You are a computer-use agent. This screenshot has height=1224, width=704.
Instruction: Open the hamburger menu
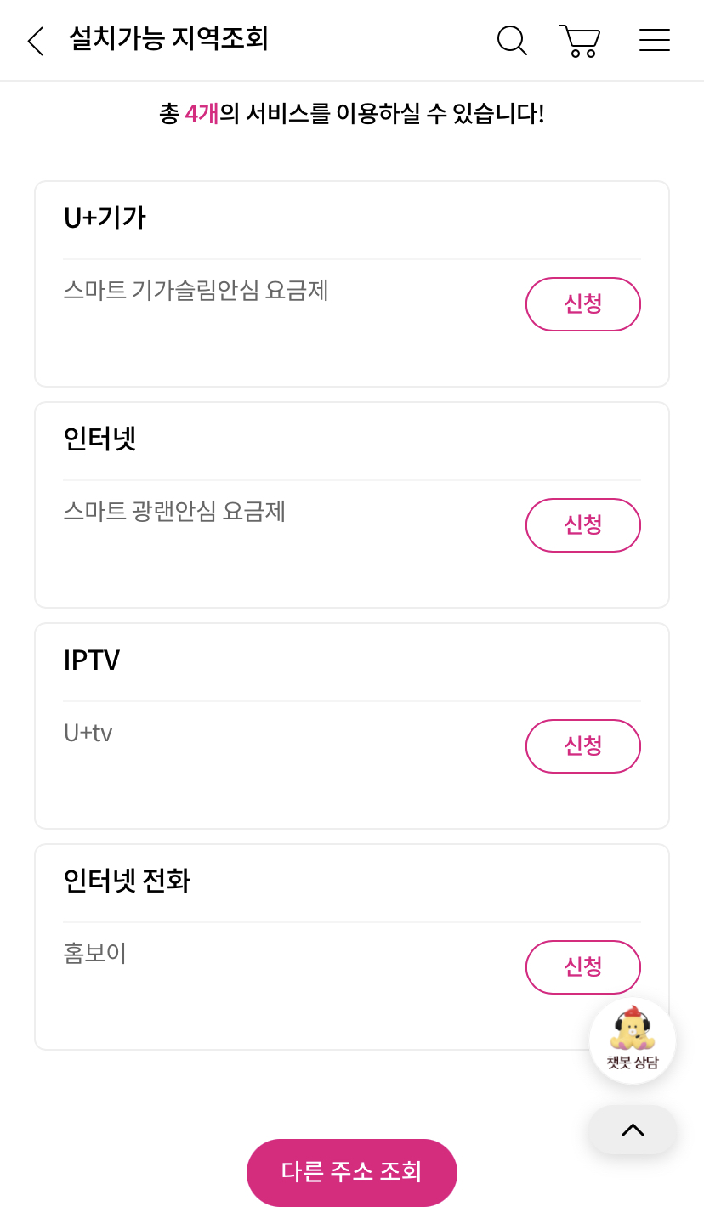point(654,40)
